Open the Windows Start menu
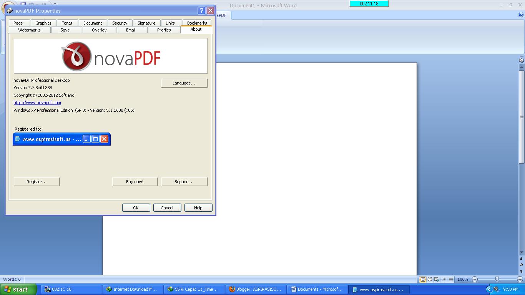 coord(18,289)
